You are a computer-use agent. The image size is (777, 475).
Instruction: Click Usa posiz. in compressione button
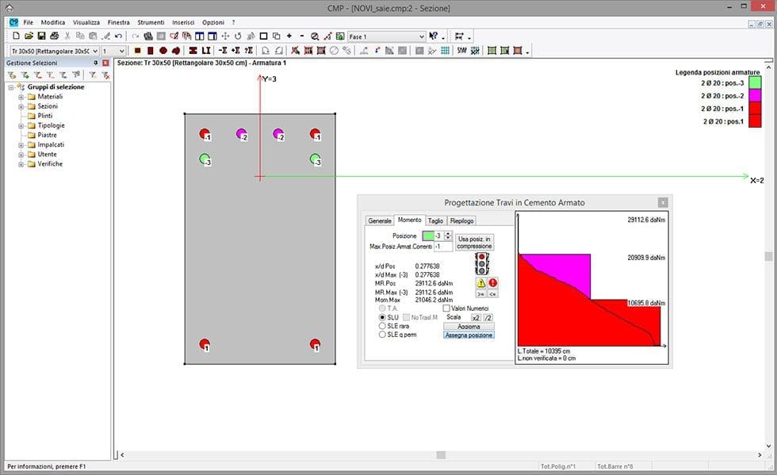(x=475, y=242)
